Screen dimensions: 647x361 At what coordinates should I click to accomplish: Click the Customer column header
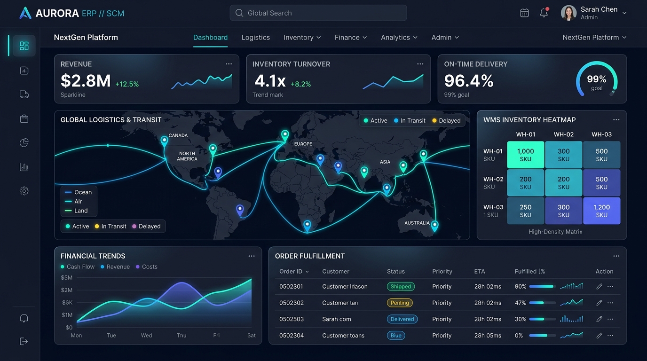(x=336, y=271)
